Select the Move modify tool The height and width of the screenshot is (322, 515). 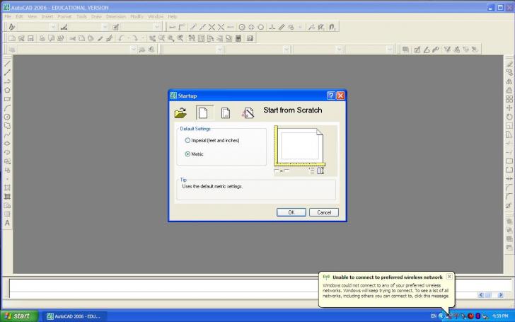(x=509, y=108)
